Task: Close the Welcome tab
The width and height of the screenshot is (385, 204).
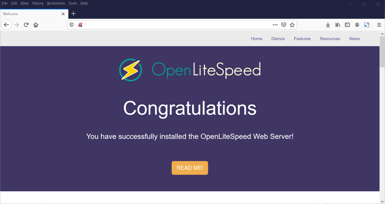Action: click(63, 14)
